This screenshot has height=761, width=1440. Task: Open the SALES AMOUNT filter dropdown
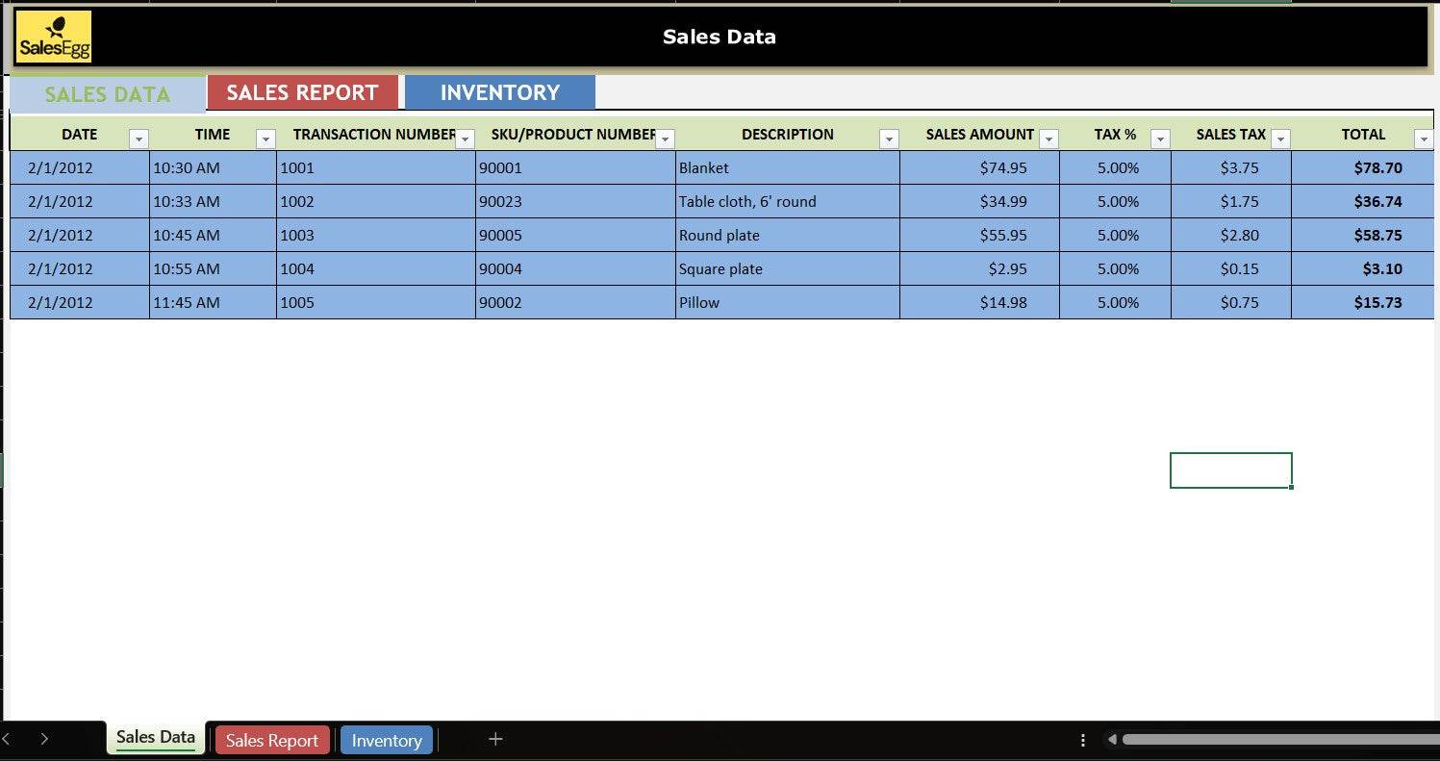[1048, 140]
